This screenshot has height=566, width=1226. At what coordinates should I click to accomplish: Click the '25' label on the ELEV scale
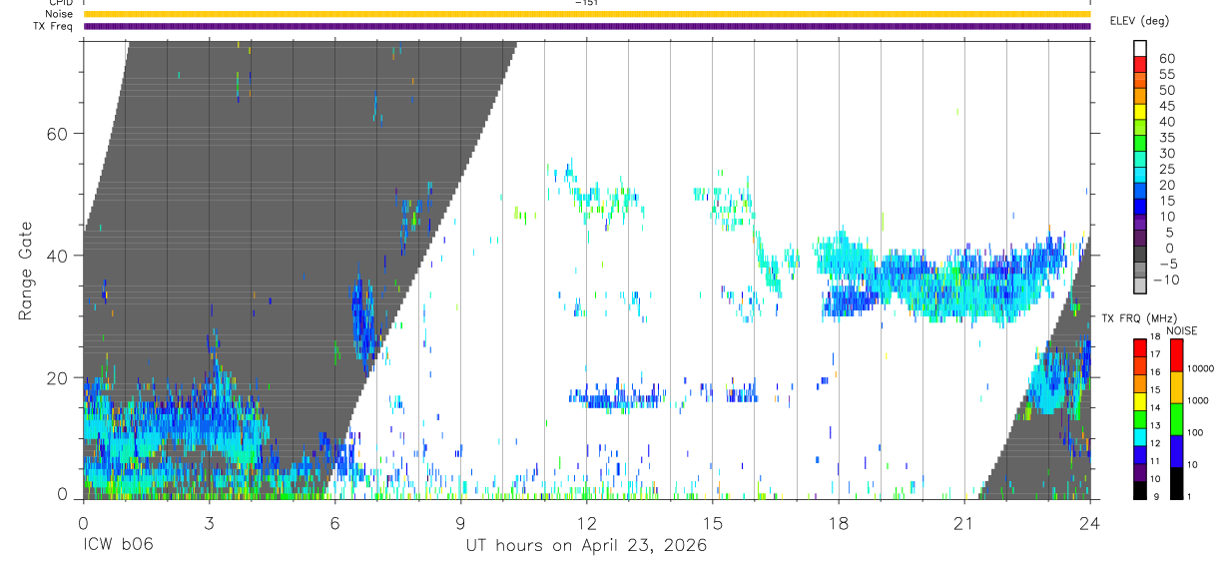tap(1167, 169)
